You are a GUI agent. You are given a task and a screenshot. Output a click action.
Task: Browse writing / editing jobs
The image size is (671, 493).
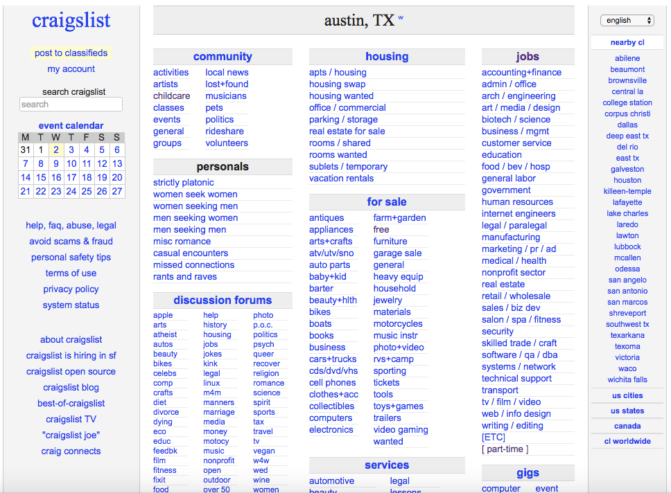point(512,425)
